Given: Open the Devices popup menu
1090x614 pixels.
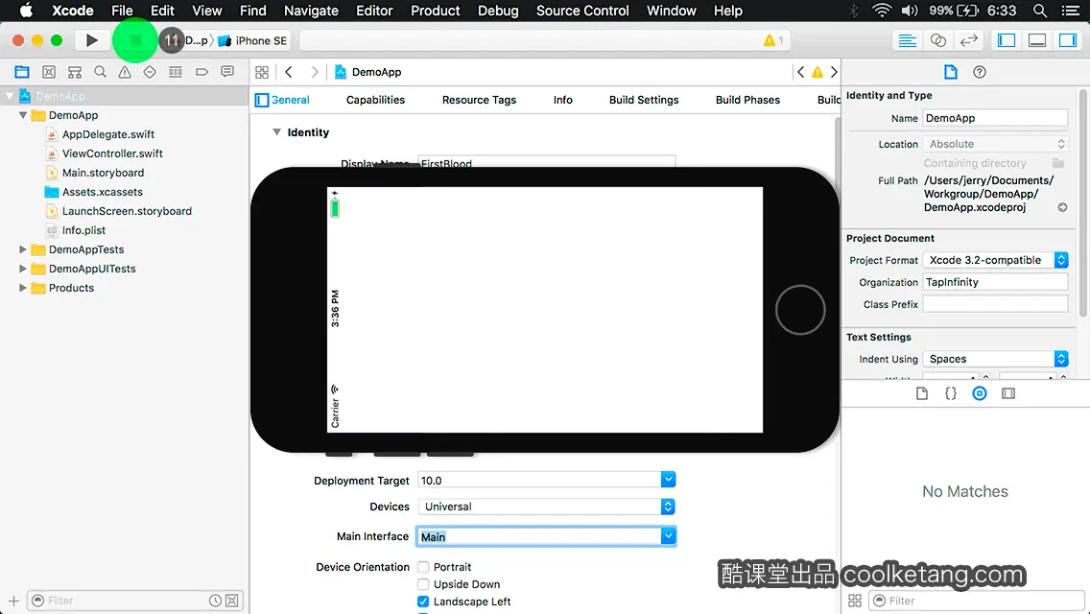Looking at the screenshot, I should tap(546, 507).
